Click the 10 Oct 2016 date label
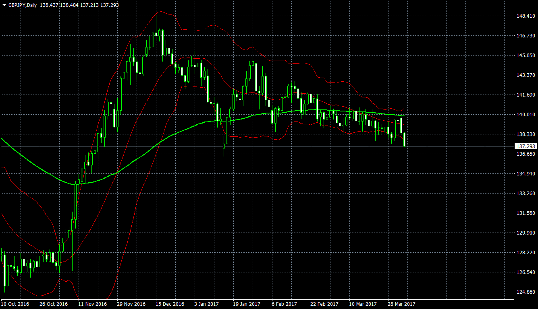 click(15, 304)
